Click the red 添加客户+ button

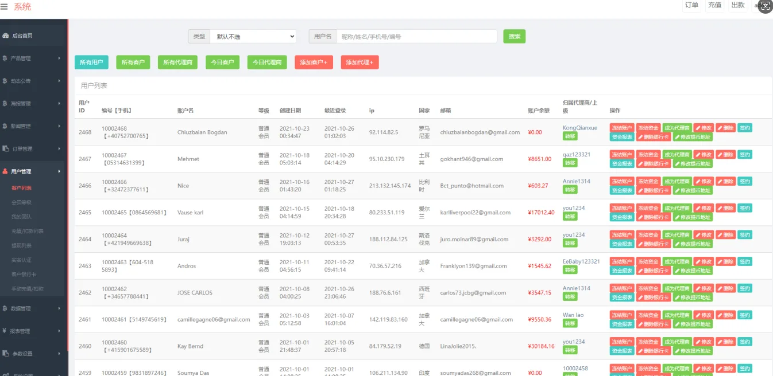314,62
